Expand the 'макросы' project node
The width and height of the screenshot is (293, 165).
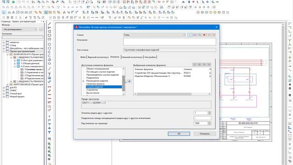tap(4, 42)
